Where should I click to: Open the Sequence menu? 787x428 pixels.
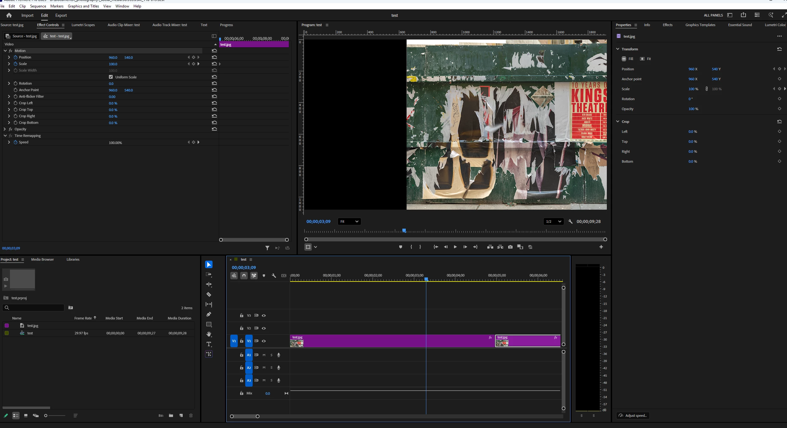[38, 6]
